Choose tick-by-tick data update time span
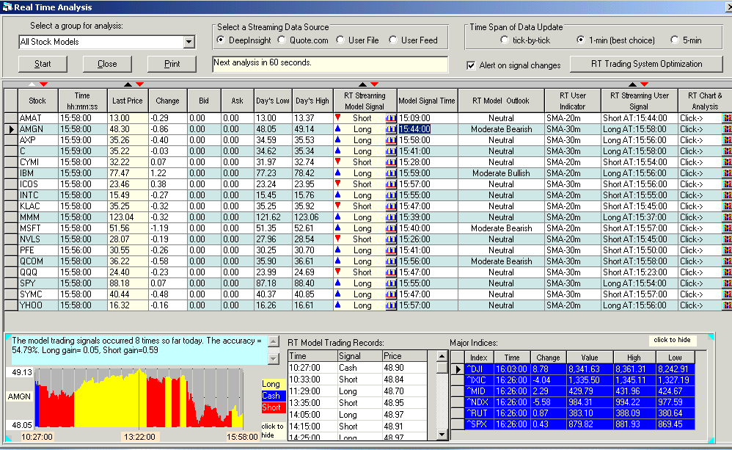 click(x=504, y=40)
